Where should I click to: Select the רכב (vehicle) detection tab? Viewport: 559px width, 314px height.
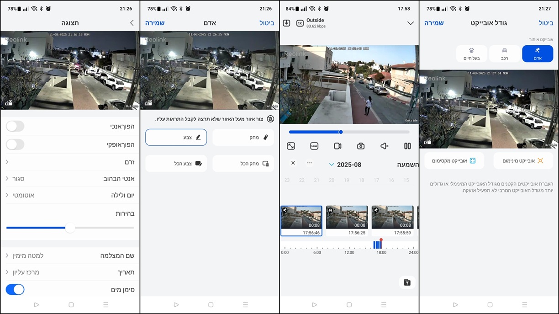(x=504, y=53)
